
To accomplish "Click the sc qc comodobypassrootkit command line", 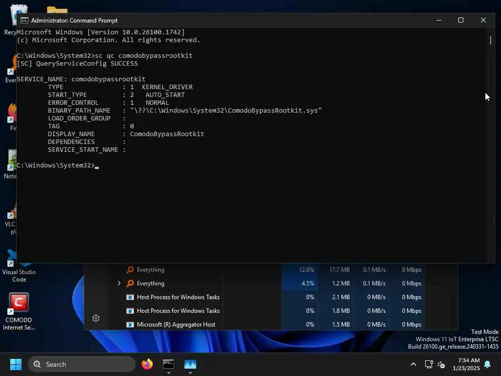I will tap(105, 56).
